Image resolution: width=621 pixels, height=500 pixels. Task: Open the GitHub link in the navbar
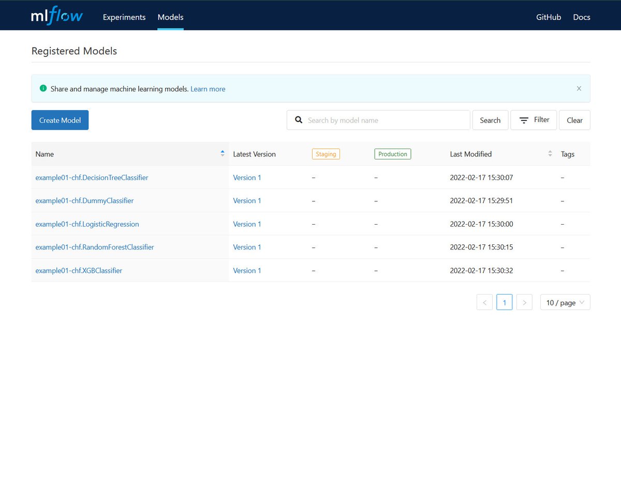548,17
